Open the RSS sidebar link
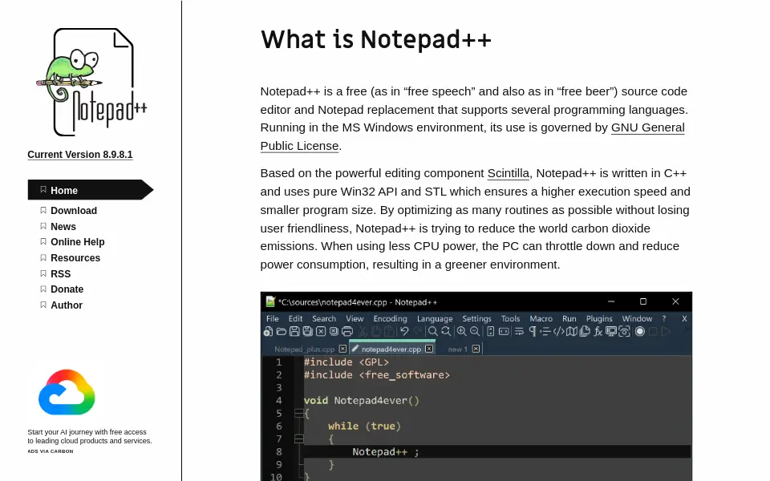 [x=60, y=273]
